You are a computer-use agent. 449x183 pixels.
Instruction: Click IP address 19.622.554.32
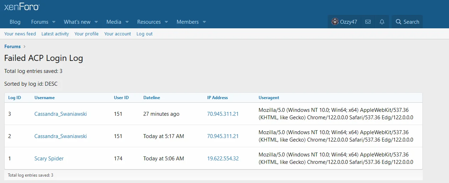[x=223, y=159]
